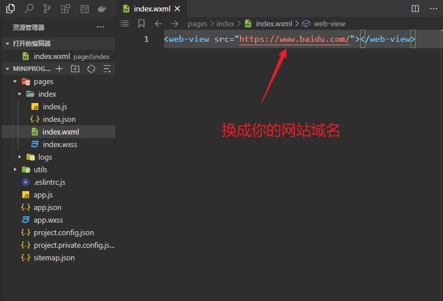Collapse all folders in explorer
Viewport: 443px width, 301px height.
(x=106, y=69)
